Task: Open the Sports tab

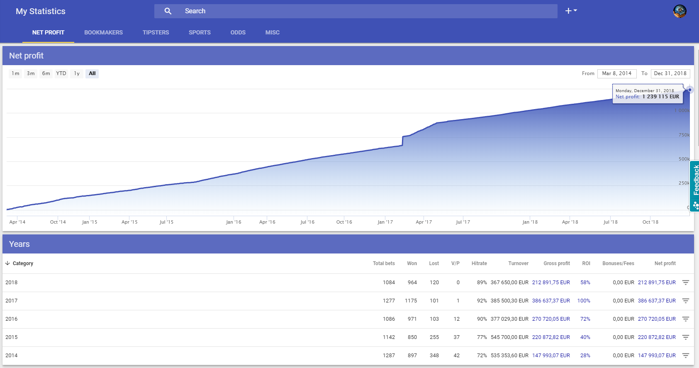Action: click(200, 32)
